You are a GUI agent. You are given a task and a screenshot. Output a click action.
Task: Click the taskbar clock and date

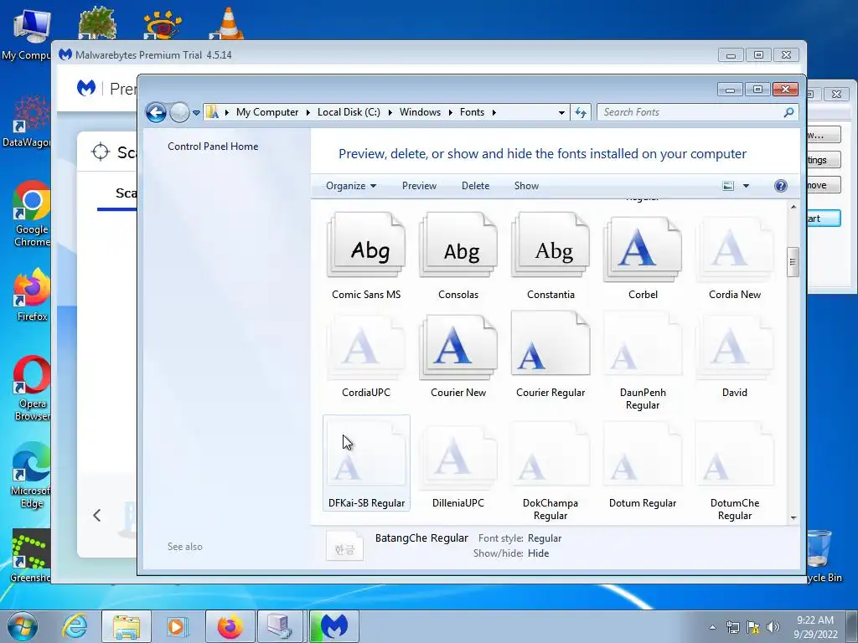(x=814, y=627)
